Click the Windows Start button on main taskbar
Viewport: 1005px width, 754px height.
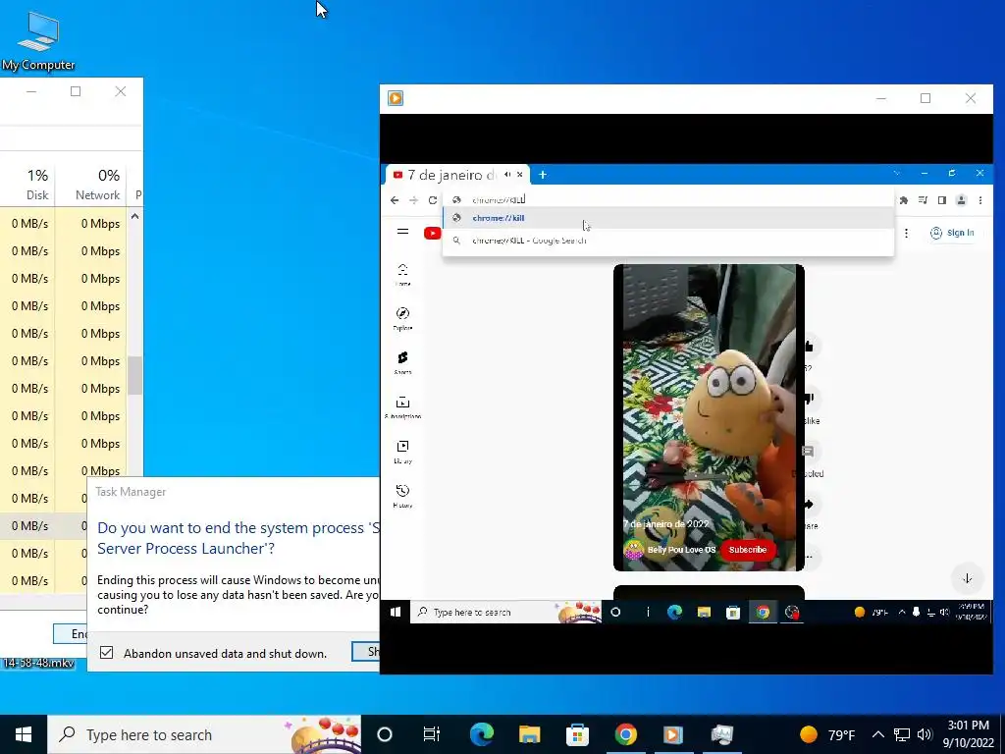tap(24, 734)
